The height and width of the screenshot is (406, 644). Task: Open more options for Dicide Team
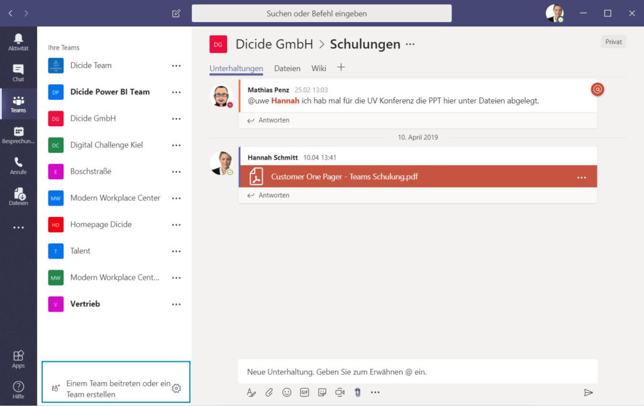(x=176, y=66)
